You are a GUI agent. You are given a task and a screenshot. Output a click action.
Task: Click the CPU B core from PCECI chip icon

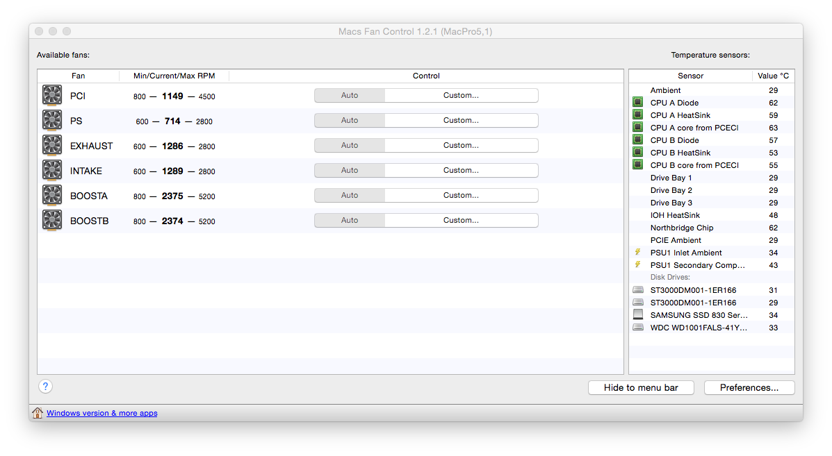[638, 164]
